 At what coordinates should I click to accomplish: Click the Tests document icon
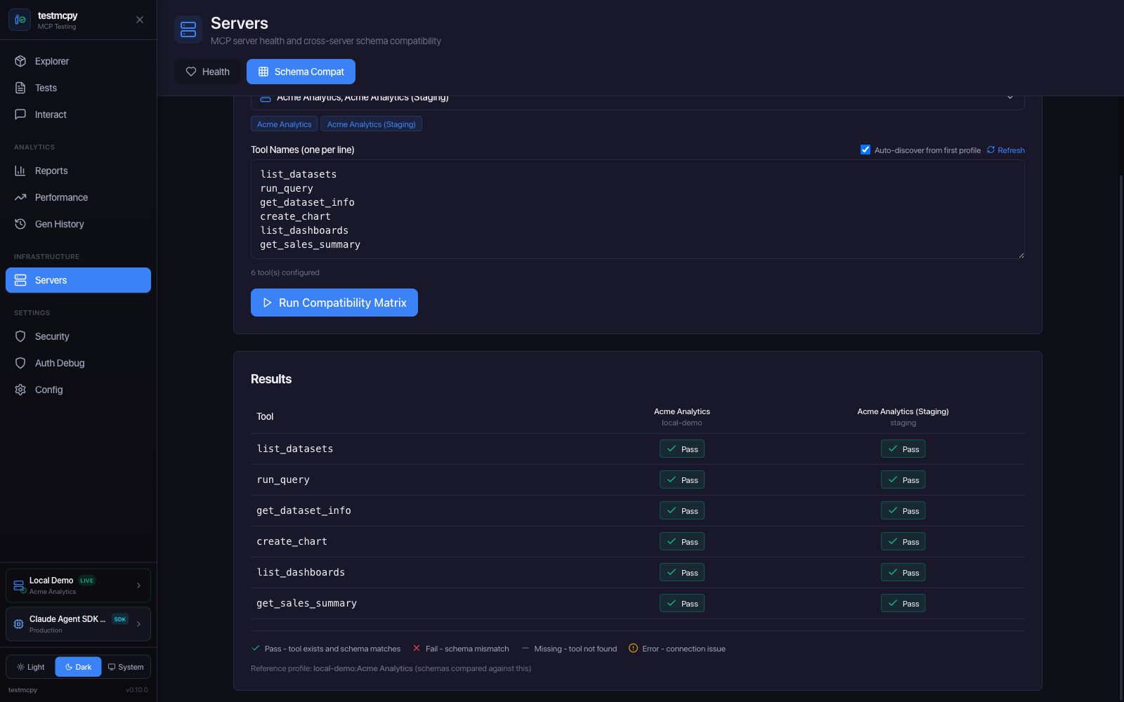coord(20,88)
